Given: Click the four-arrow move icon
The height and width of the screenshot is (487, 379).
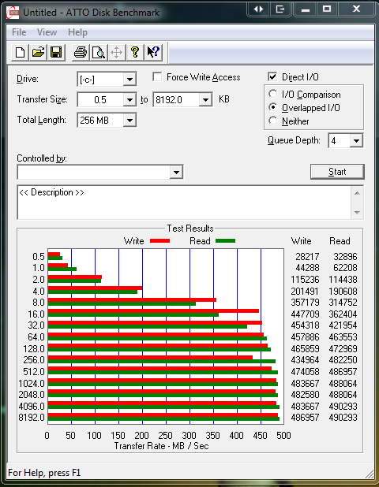Looking at the screenshot, I should [x=116, y=52].
